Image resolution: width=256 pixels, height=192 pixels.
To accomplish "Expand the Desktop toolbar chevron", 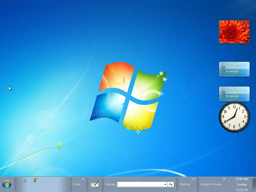I will coord(193,179).
